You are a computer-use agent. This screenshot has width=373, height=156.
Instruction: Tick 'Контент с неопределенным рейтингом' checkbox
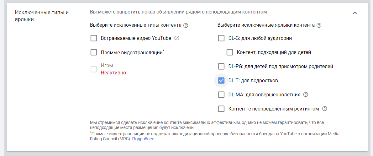tap(221, 109)
